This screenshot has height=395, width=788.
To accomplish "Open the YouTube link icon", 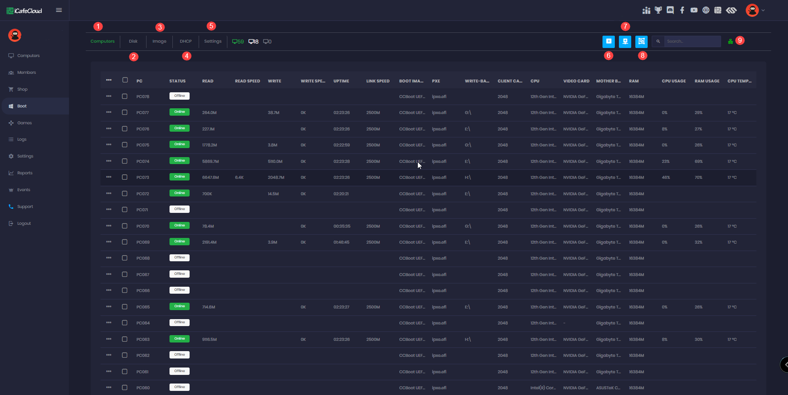I will [x=694, y=10].
